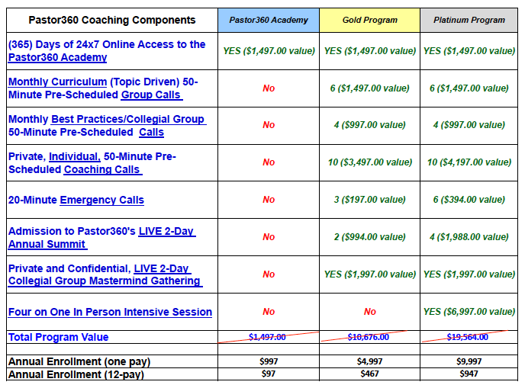525x385 pixels.
Task: Open Four on One In Person Intensive Session
Action: (110, 312)
